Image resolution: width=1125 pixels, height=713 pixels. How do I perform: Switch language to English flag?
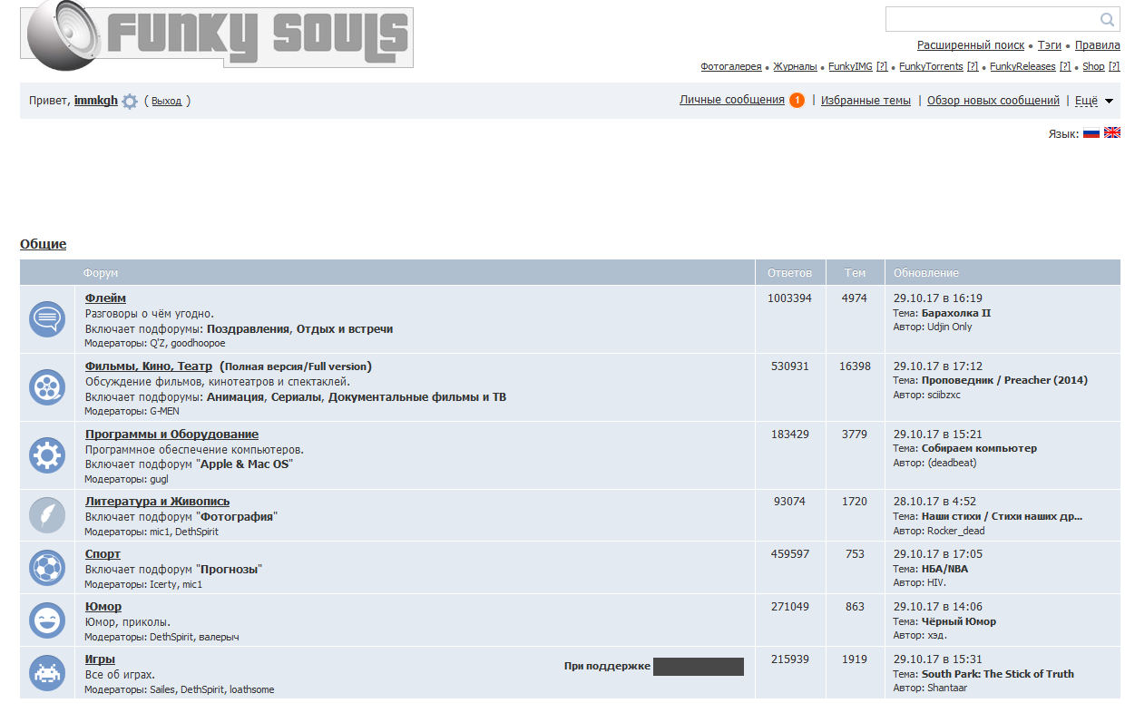[x=1111, y=133]
